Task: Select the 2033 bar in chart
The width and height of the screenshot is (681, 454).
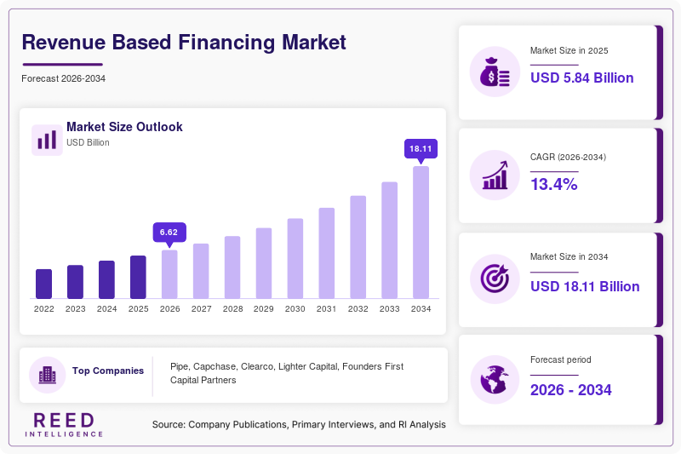Action: [x=390, y=240]
